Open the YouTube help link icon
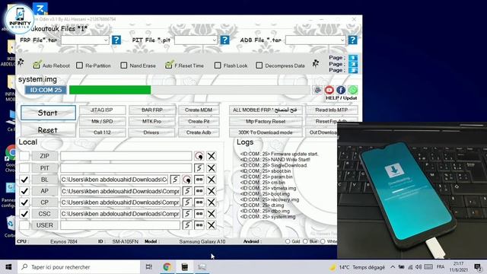 click(329, 90)
